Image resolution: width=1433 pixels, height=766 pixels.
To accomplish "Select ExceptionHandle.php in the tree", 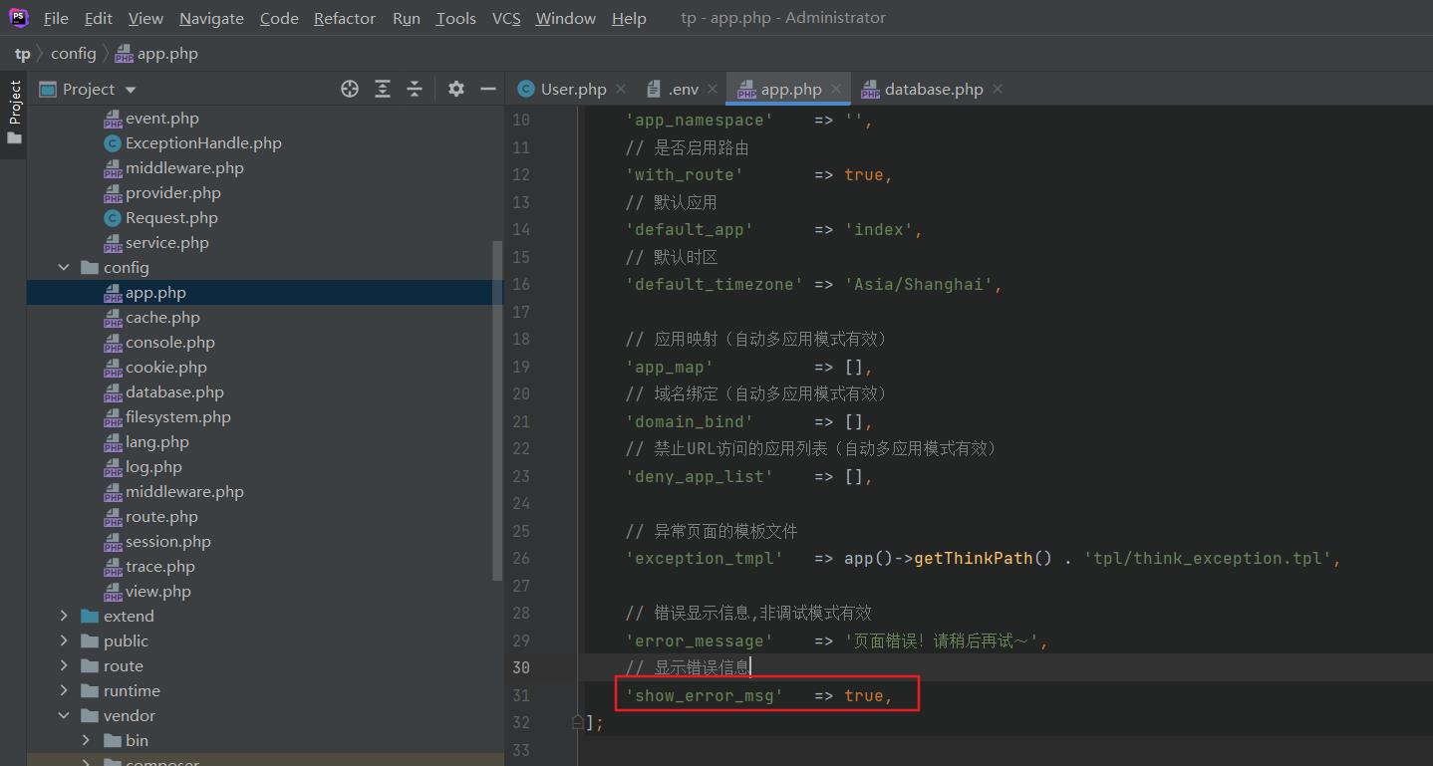I will click(x=203, y=143).
